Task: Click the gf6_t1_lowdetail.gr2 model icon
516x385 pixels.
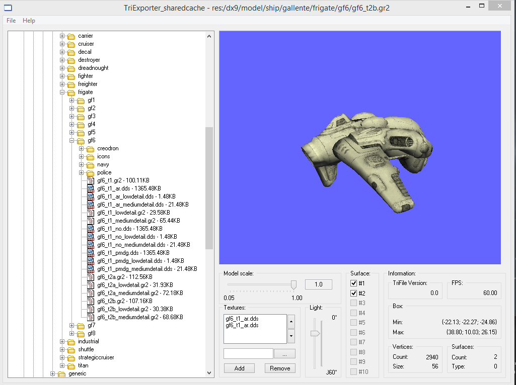Action: tap(91, 213)
